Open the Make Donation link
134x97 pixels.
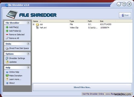16,76
